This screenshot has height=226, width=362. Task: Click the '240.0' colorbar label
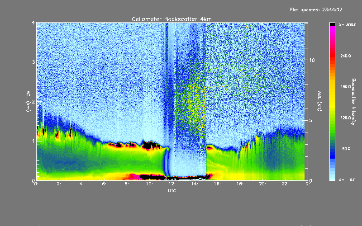point(346,56)
